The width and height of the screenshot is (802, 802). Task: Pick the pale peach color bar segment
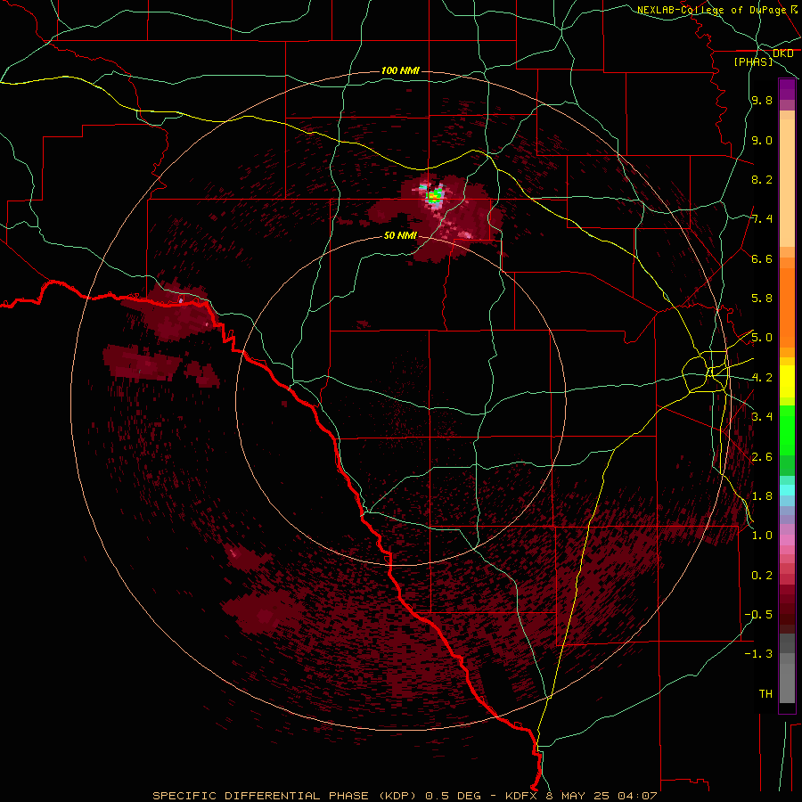coord(787,183)
